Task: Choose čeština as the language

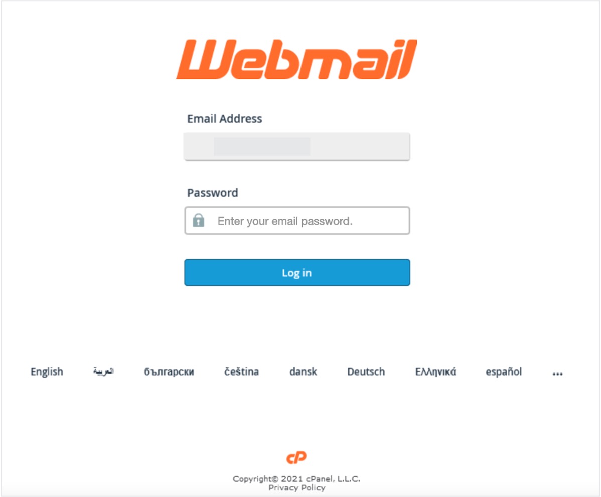Action: (241, 371)
